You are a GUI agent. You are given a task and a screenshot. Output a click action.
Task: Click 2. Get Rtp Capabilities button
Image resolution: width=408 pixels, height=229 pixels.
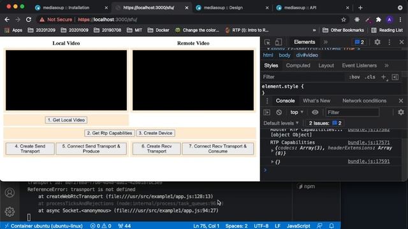tap(110, 133)
